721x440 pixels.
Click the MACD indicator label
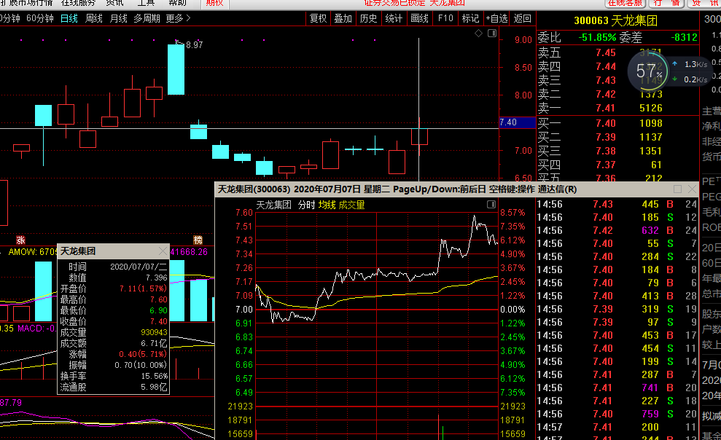tap(36, 328)
